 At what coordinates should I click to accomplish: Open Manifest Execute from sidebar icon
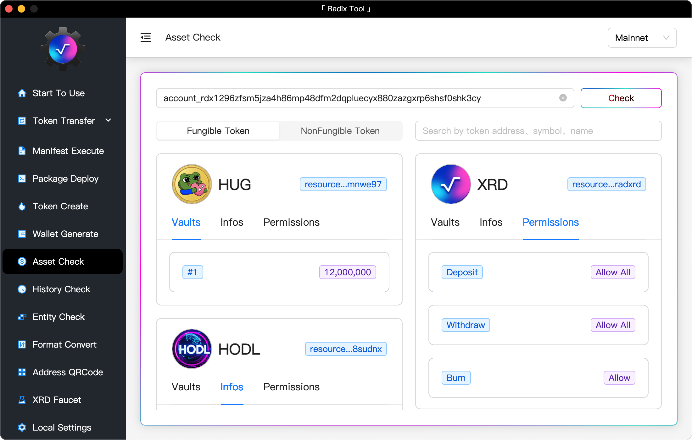[22, 151]
